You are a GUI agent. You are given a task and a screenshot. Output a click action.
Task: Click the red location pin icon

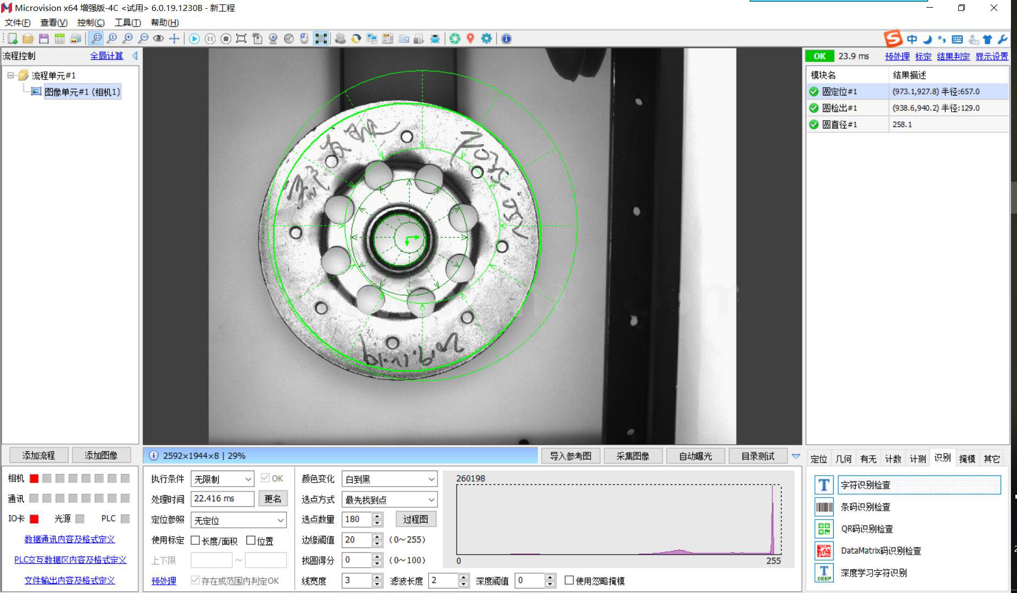point(470,38)
